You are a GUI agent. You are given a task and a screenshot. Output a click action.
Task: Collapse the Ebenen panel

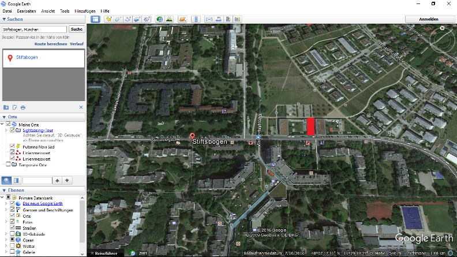coord(5,189)
